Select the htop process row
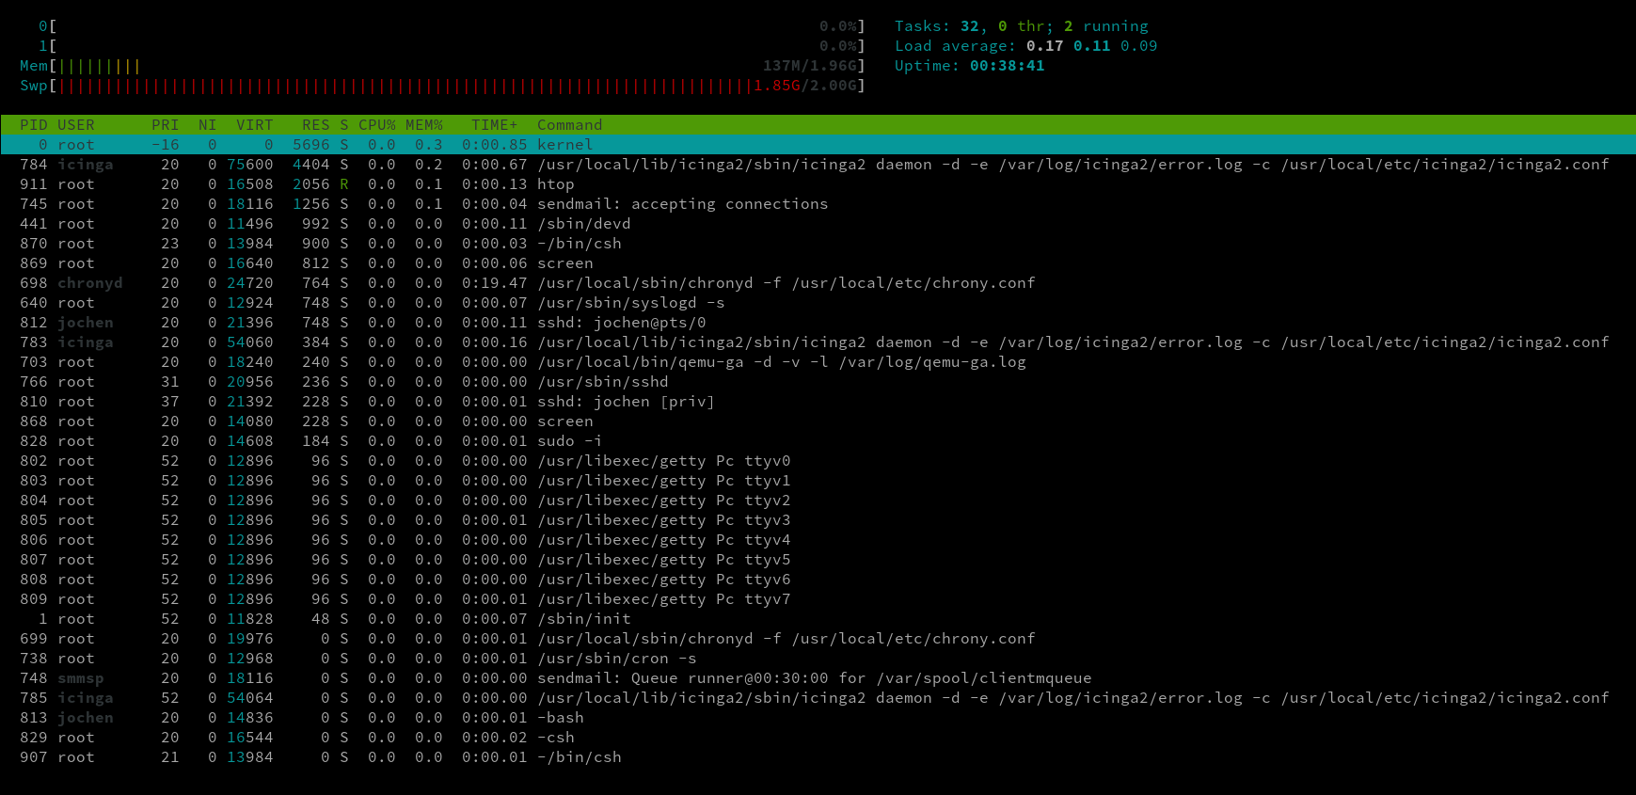 point(555,184)
